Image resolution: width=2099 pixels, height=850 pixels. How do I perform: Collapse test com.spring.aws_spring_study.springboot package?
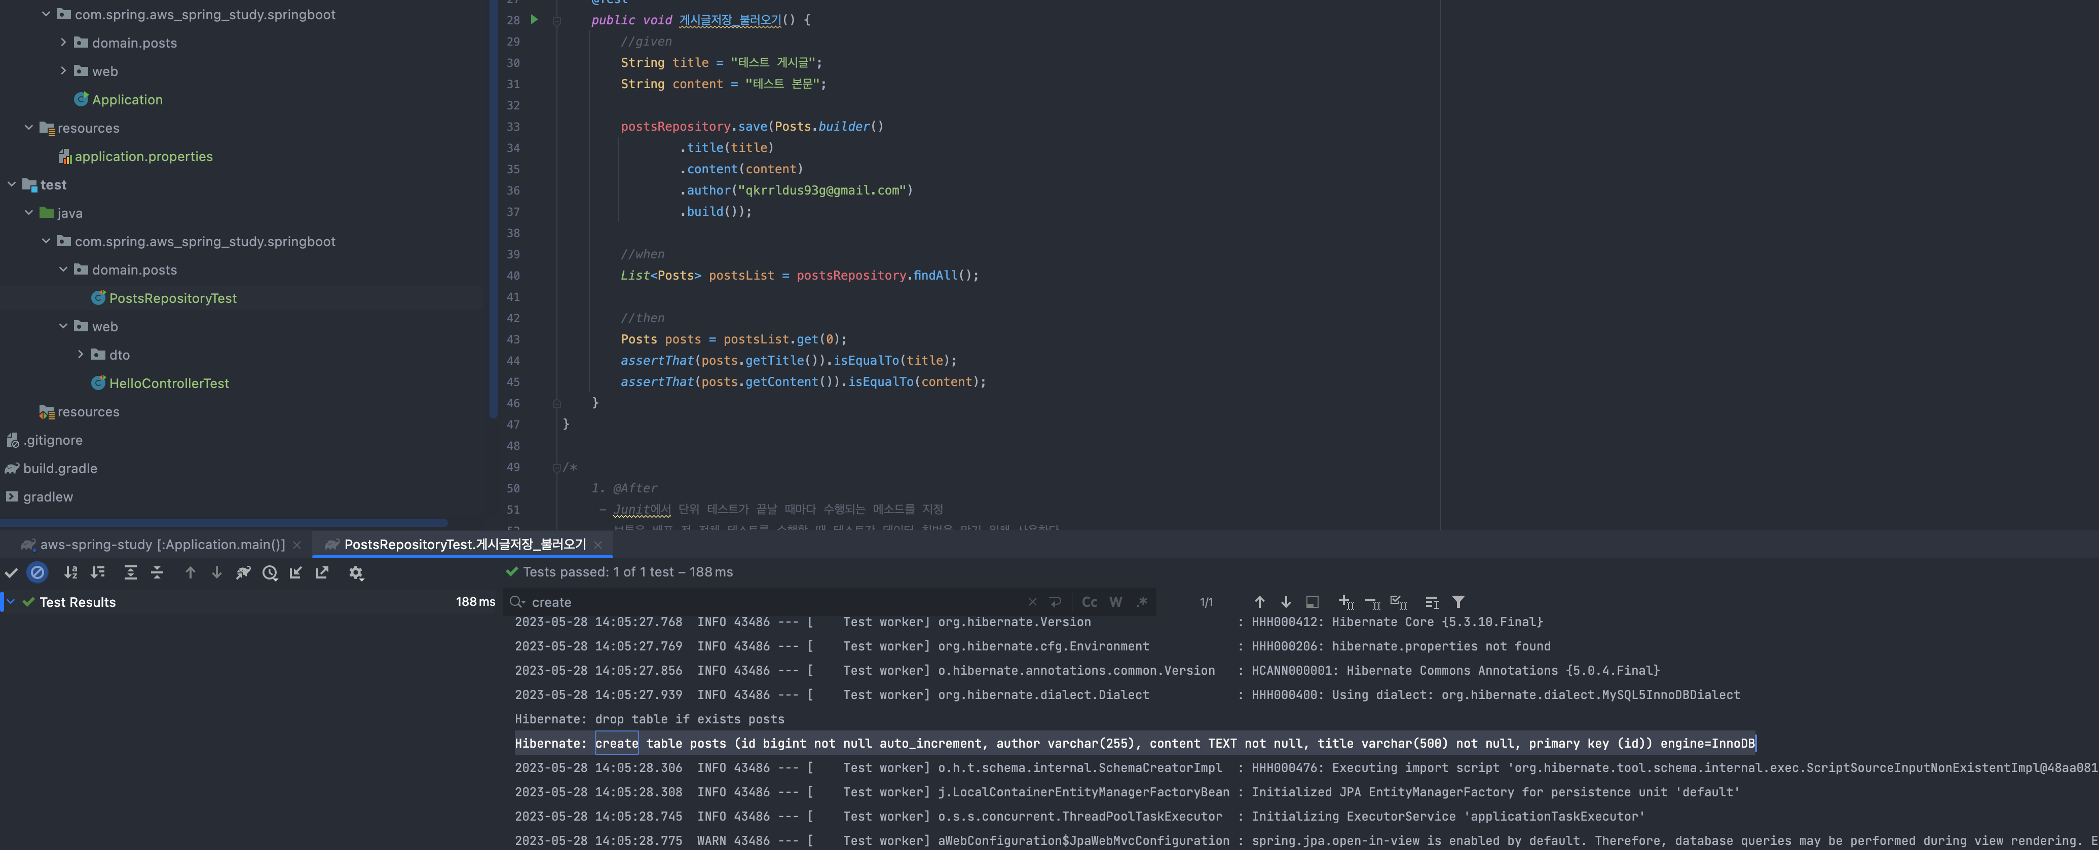[x=46, y=241]
